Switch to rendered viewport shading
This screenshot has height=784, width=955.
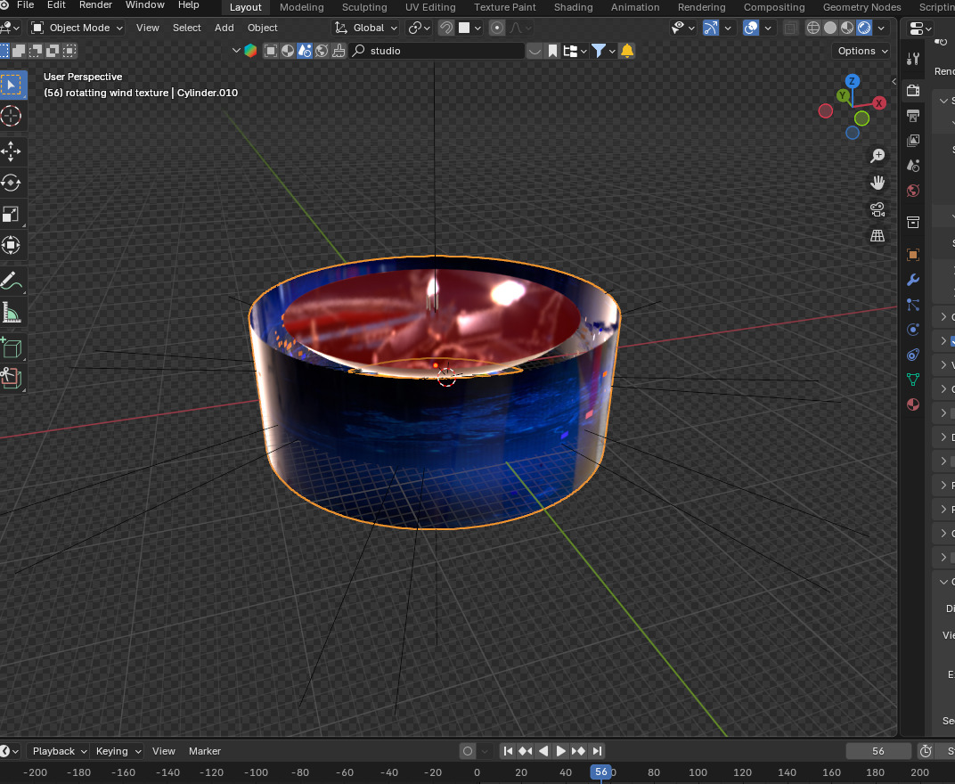pyautogui.click(x=864, y=28)
